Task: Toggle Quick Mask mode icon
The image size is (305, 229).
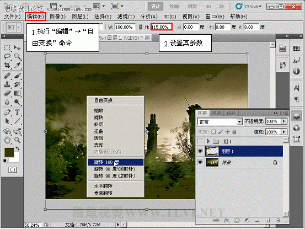Action: pyautogui.click(x=13, y=170)
